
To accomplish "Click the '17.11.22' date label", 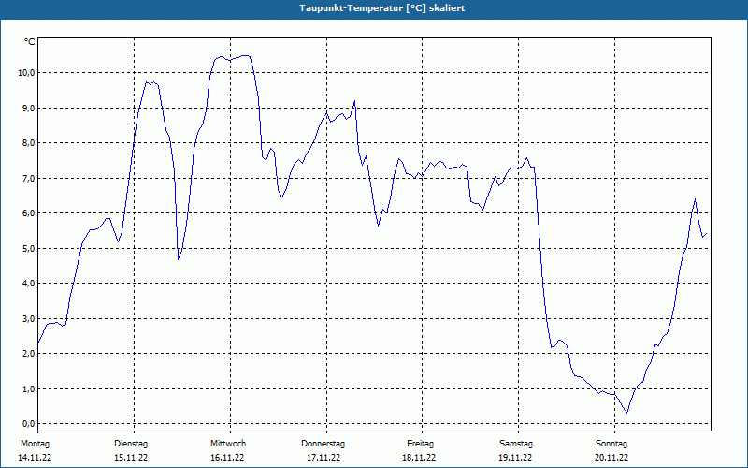I will tap(324, 458).
